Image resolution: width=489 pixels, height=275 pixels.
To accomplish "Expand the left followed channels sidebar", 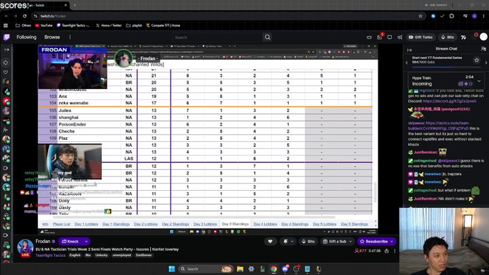I will [7, 50].
